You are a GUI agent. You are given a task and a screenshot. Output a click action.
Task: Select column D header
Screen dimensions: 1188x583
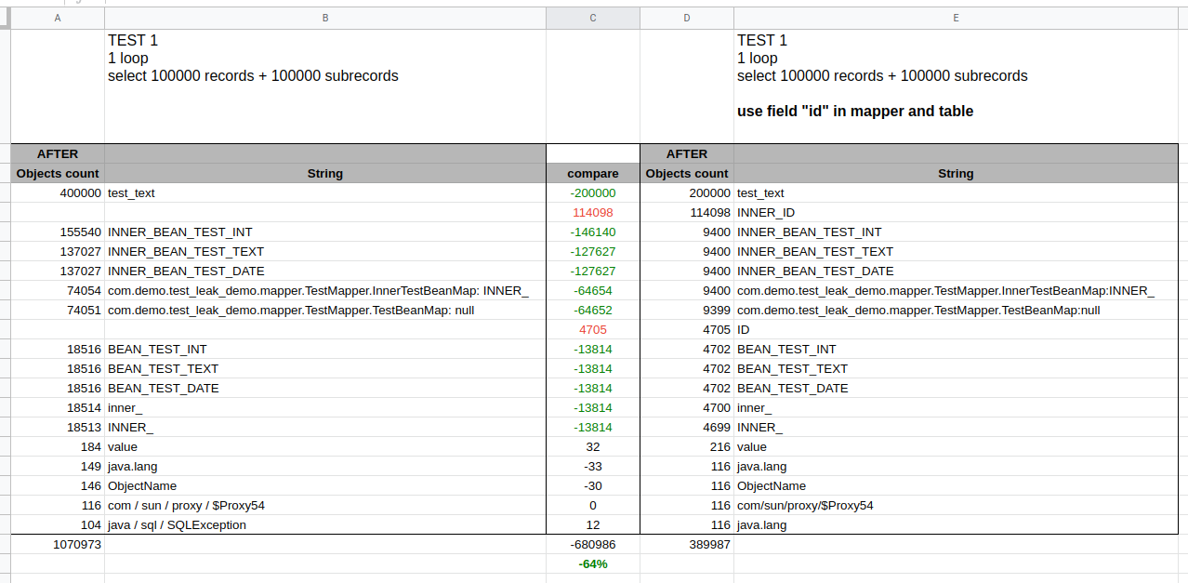[x=687, y=18]
